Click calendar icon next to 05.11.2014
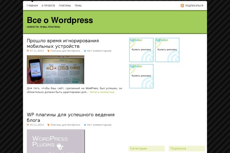Viewport: 230px width, 153px height. [x=28, y=125]
